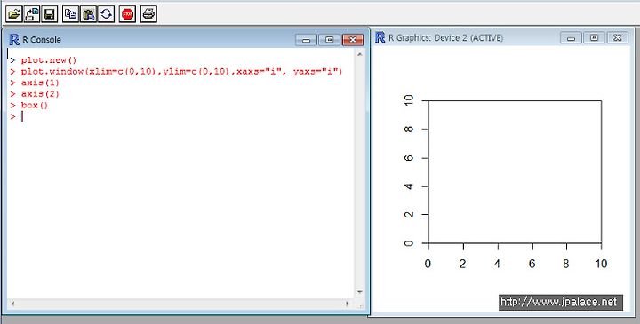Viewport: 640px width, 324px height.
Task: Save workspace with the floppy disk icon
Action: pos(50,14)
